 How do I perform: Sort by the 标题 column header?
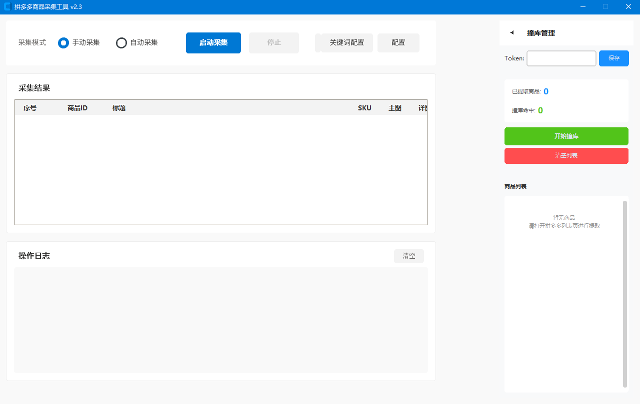pos(119,108)
